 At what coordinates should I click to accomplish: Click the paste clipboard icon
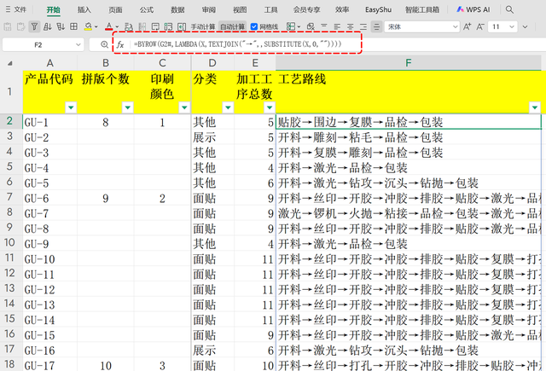coord(20,26)
